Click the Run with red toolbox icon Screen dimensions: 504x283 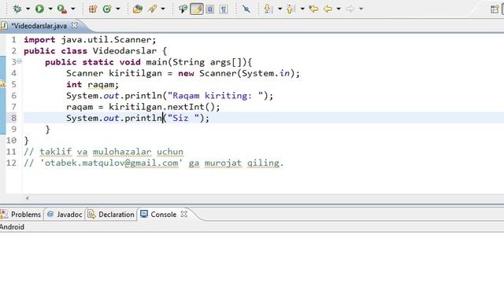(62, 9)
